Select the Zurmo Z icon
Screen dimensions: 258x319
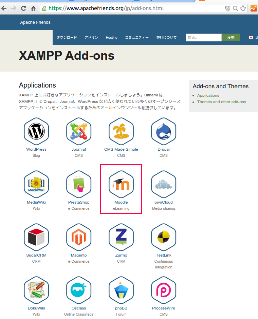[121, 237]
